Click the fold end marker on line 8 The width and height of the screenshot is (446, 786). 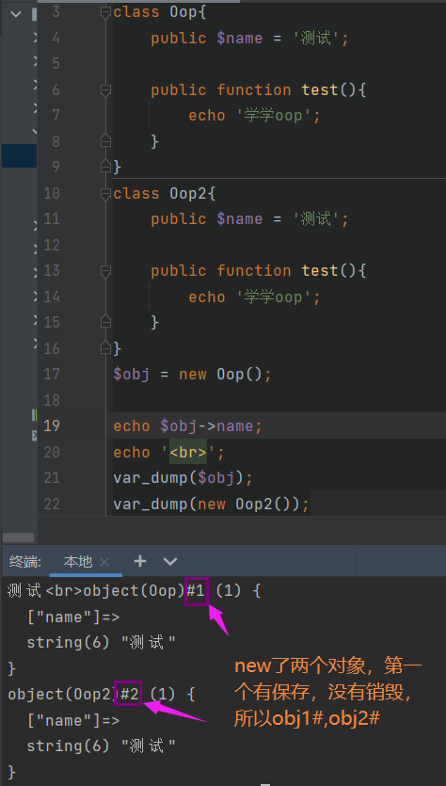pos(105,142)
